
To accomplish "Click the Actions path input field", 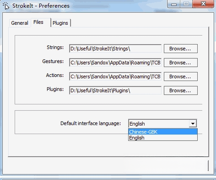I will click(115, 76).
